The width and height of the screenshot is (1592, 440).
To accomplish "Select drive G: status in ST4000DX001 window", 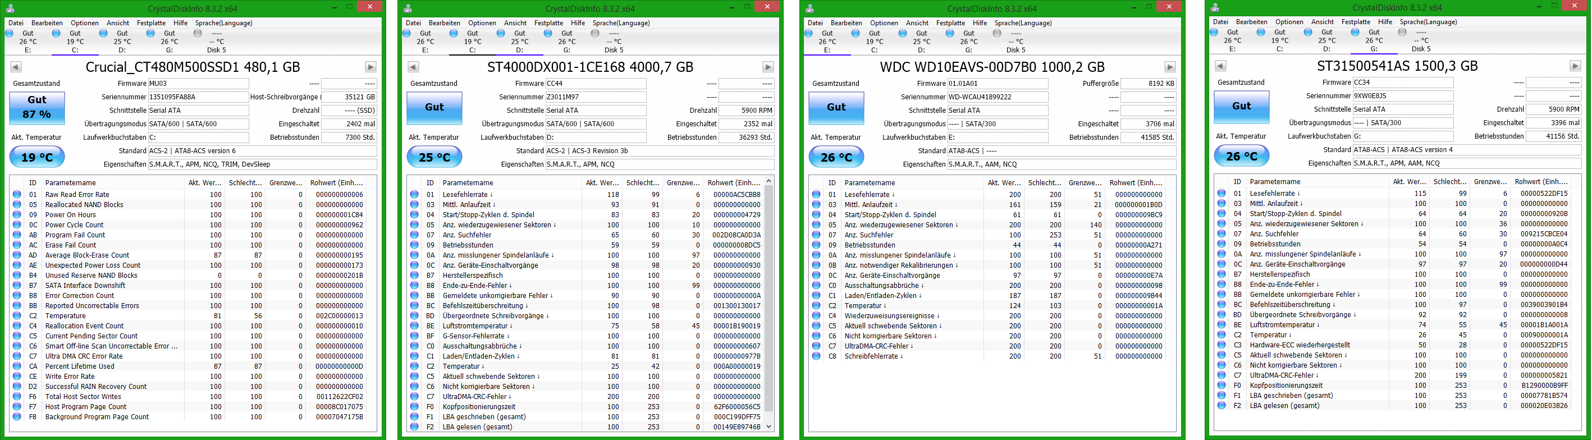I will coord(567,42).
